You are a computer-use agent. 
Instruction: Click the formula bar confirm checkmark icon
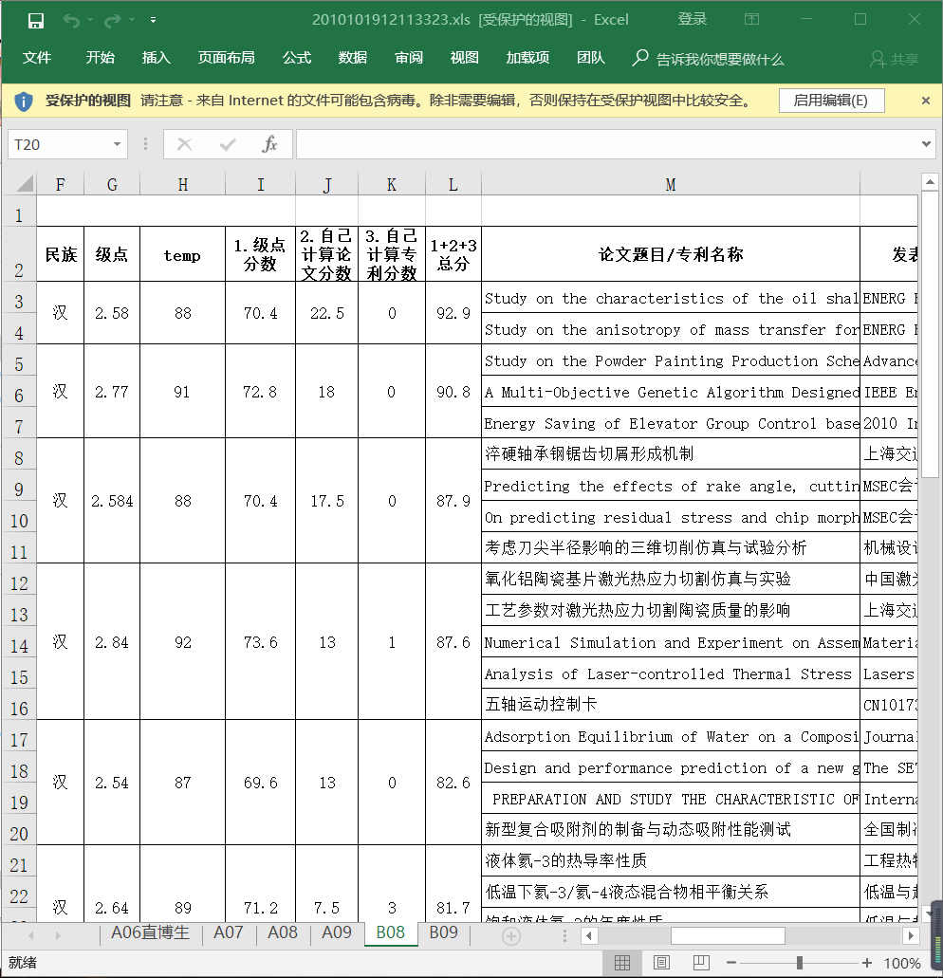[228, 145]
